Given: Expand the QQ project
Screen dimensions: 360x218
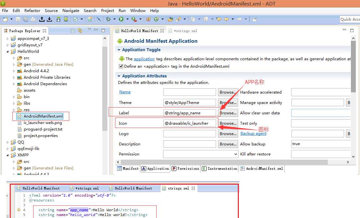Looking at the screenshot, I should tap(7, 142).
